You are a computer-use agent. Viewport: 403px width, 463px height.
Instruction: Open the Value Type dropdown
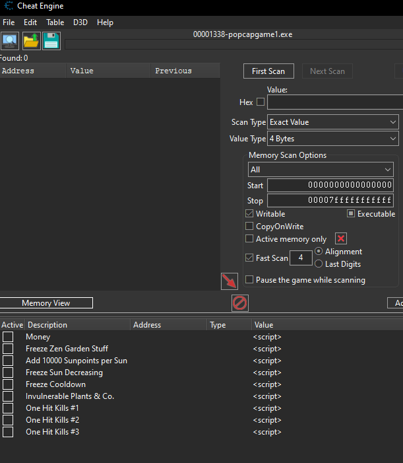[333, 139]
